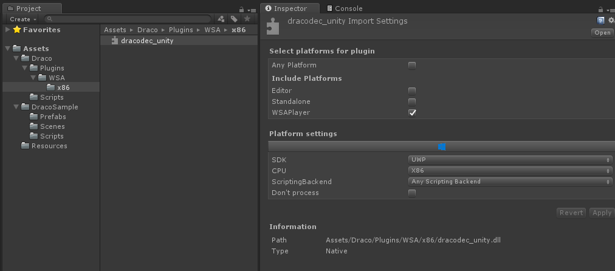Open the ScriptingBackend dropdown
The width and height of the screenshot is (615, 271).
(510, 182)
